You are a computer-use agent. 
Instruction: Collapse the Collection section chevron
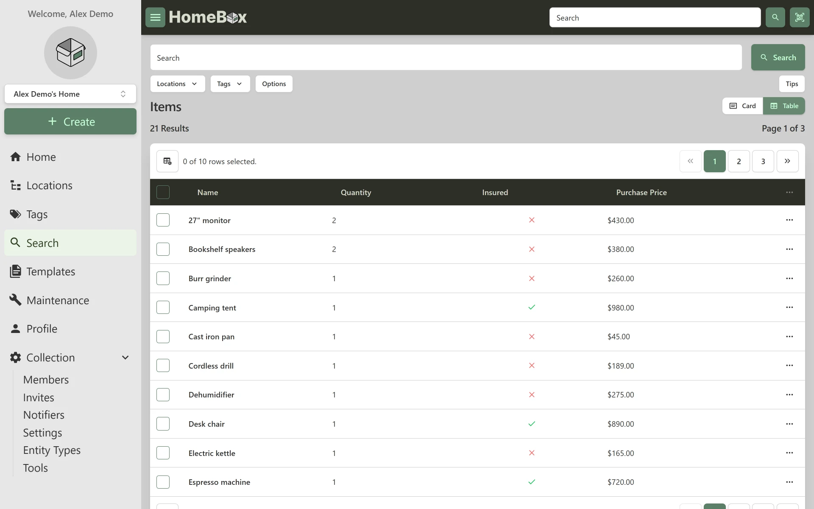[125, 358]
